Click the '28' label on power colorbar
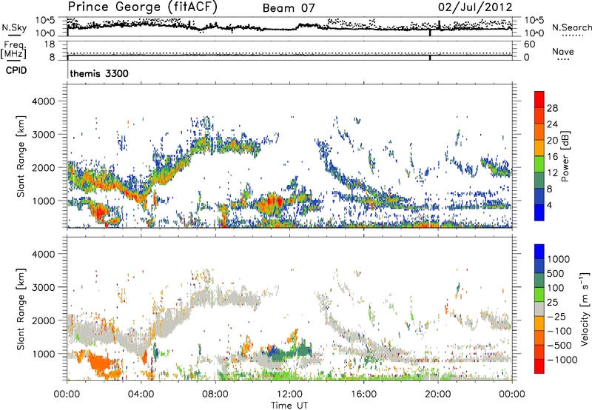The width and height of the screenshot is (592, 410). pyautogui.click(x=552, y=108)
